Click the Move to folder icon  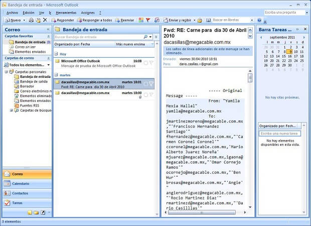click(x=38, y=20)
